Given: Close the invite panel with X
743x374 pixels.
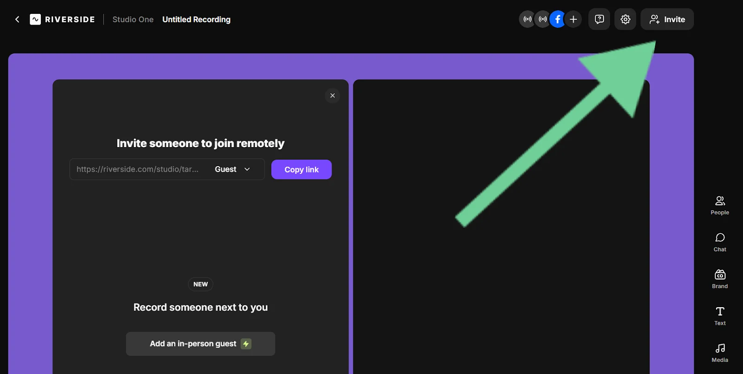Looking at the screenshot, I should 332,96.
